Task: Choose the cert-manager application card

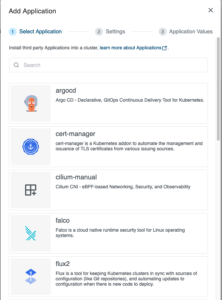Action: click(x=127, y=147)
